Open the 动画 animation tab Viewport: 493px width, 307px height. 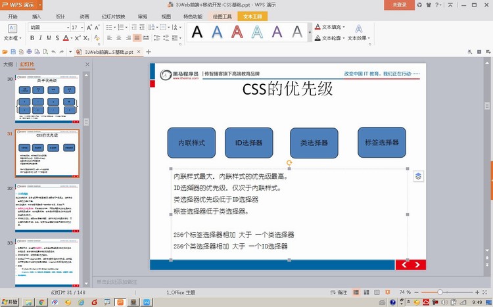(x=84, y=16)
